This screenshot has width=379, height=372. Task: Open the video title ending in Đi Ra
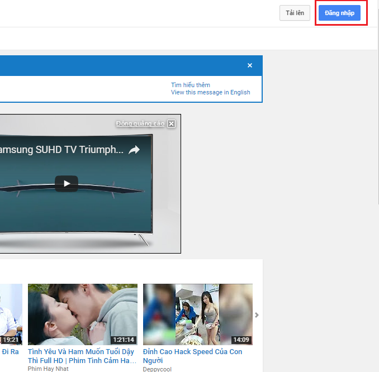tap(10, 352)
